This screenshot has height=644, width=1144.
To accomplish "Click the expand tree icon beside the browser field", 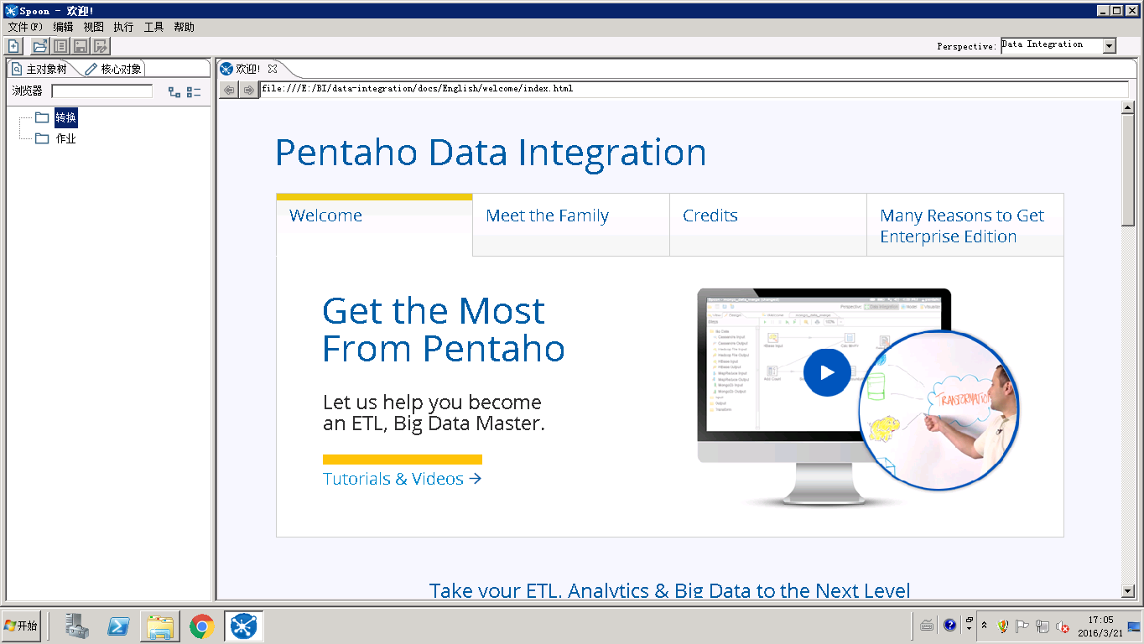I will [174, 92].
